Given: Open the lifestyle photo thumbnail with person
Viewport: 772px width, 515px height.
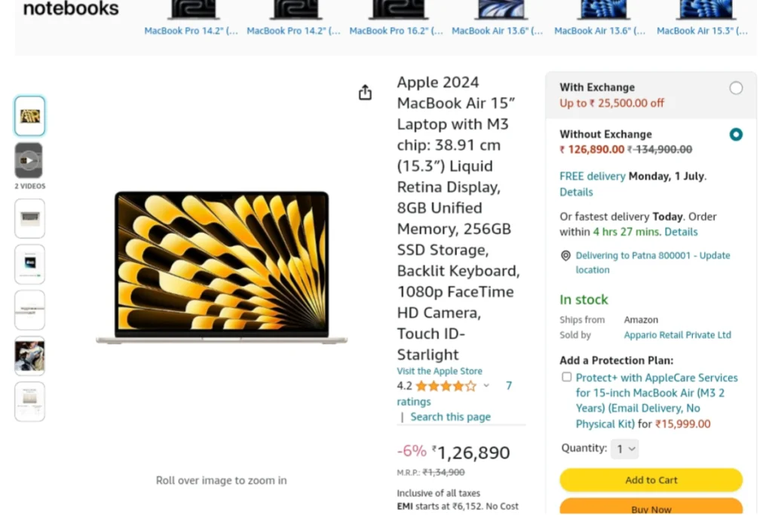Looking at the screenshot, I should (29, 356).
